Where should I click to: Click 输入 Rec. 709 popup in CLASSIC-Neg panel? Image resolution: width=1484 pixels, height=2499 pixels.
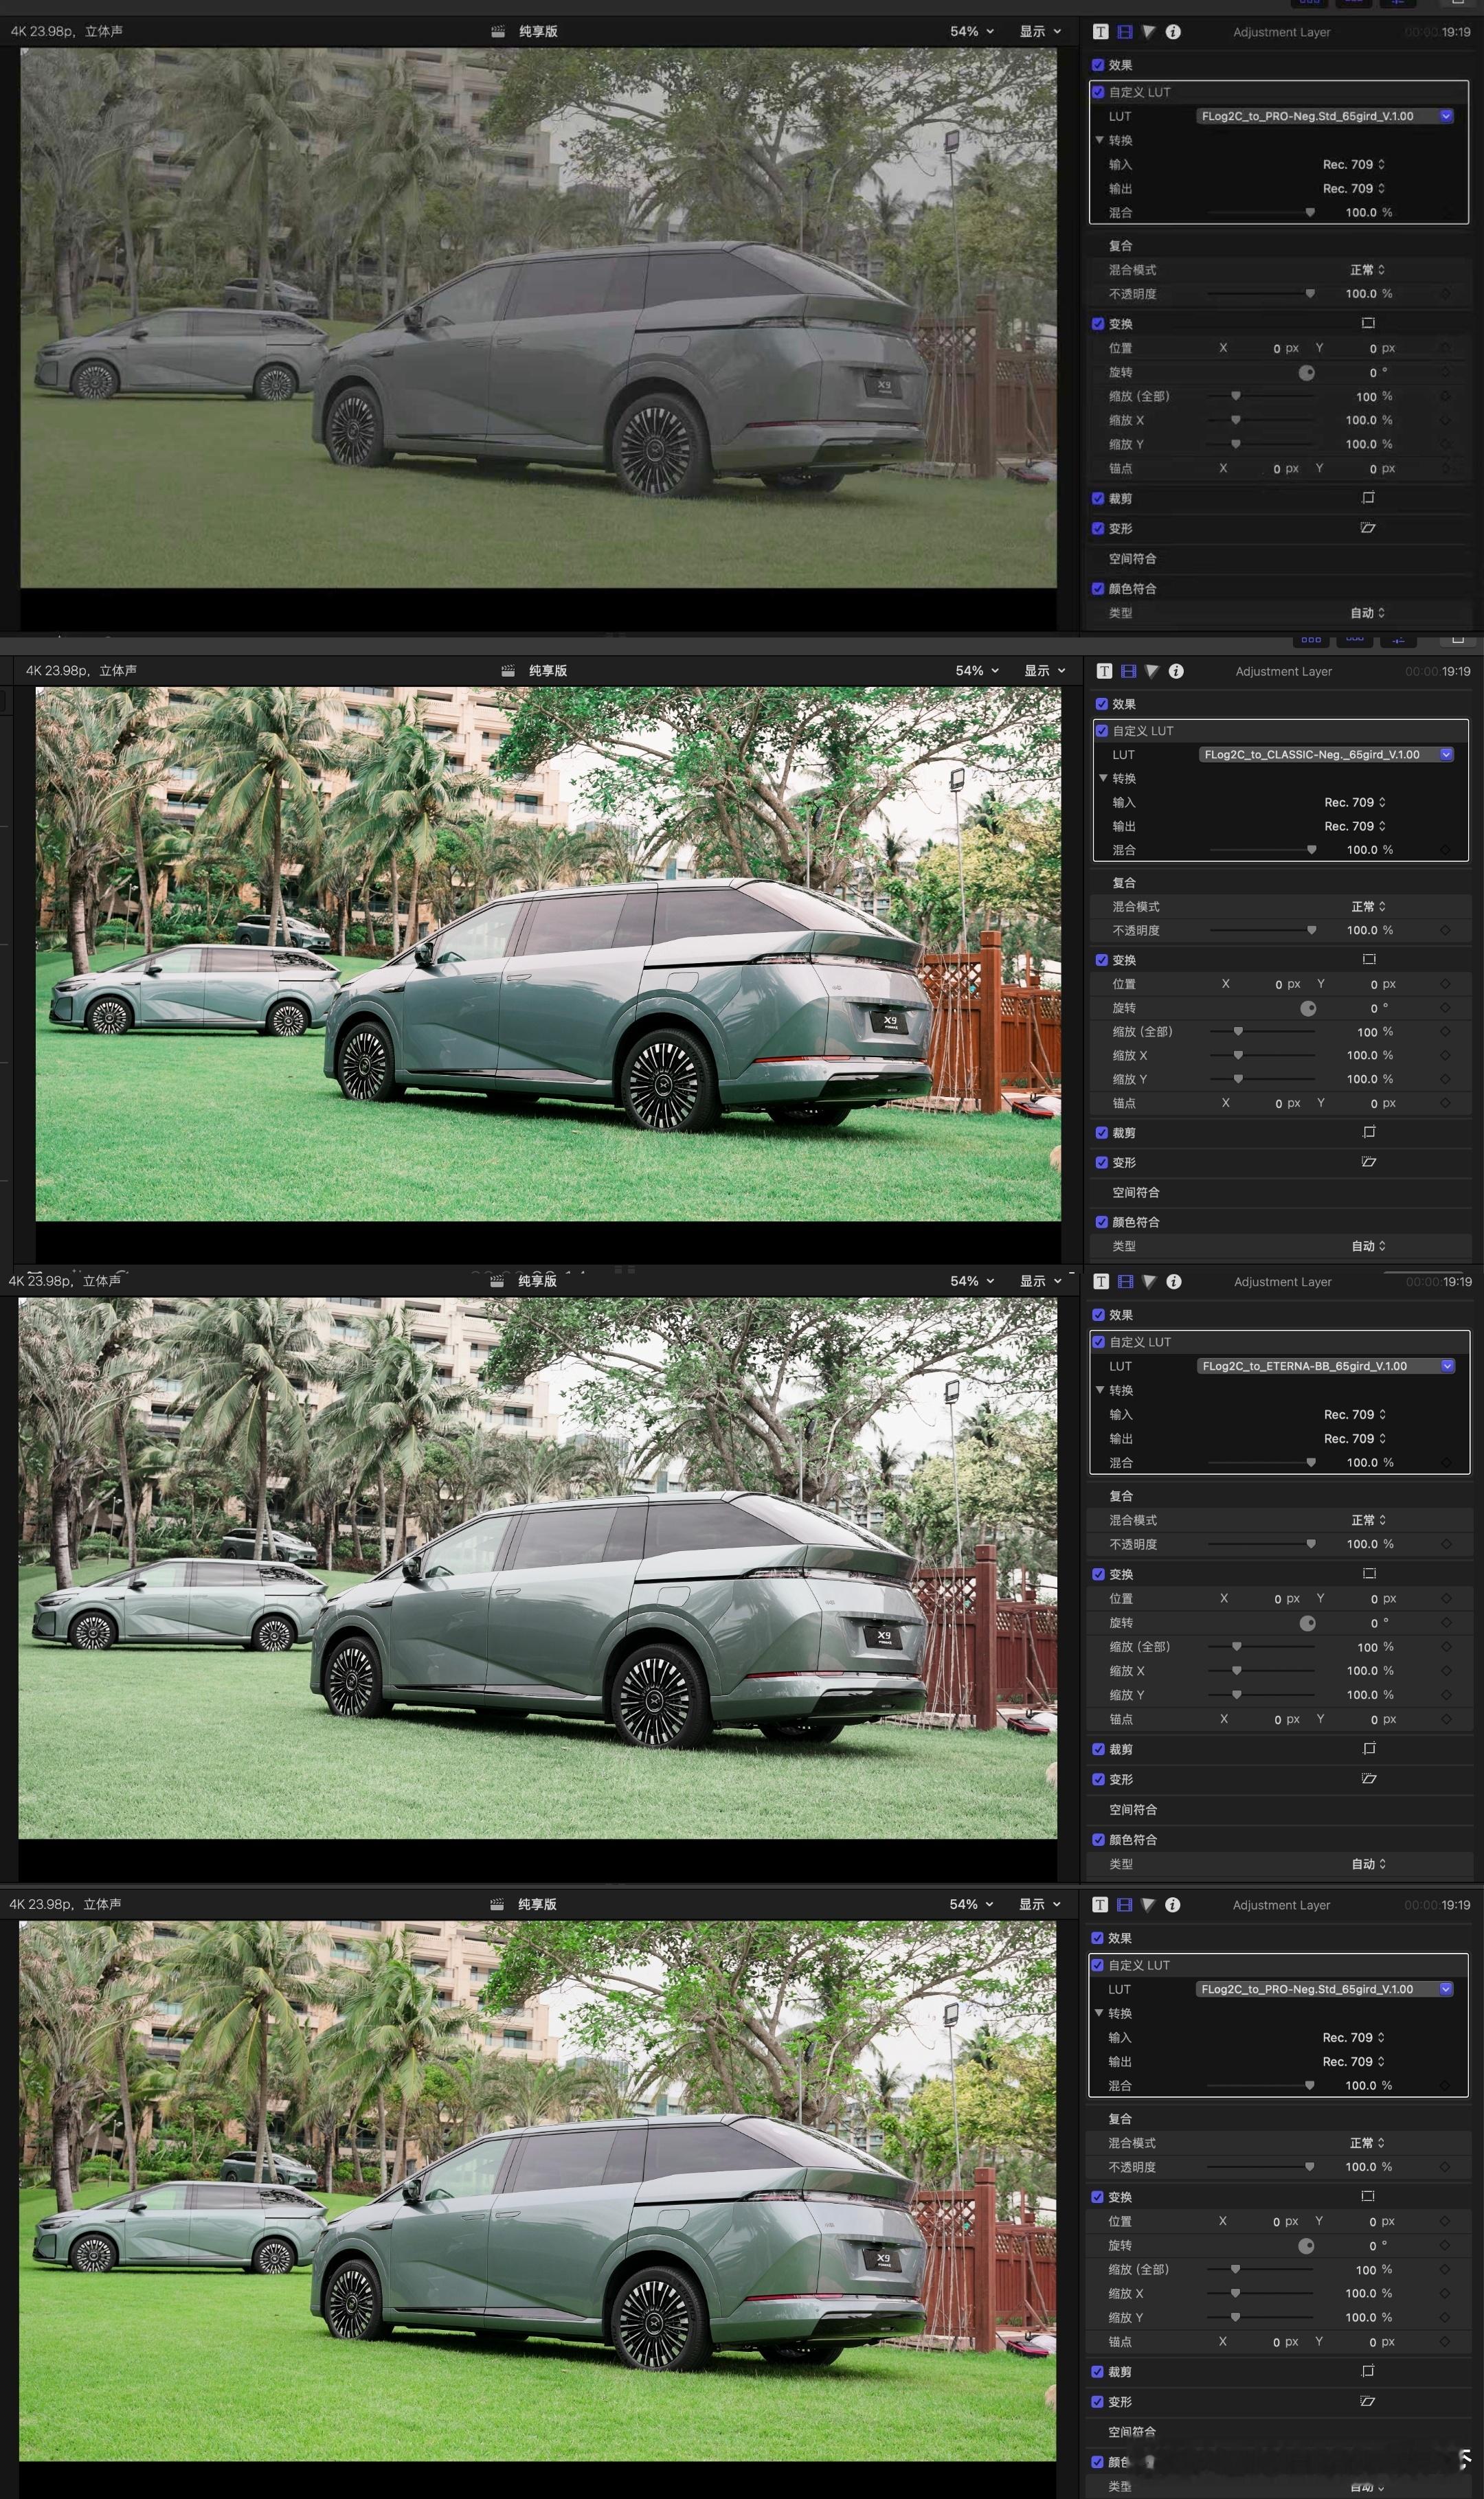click(1354, 802)
